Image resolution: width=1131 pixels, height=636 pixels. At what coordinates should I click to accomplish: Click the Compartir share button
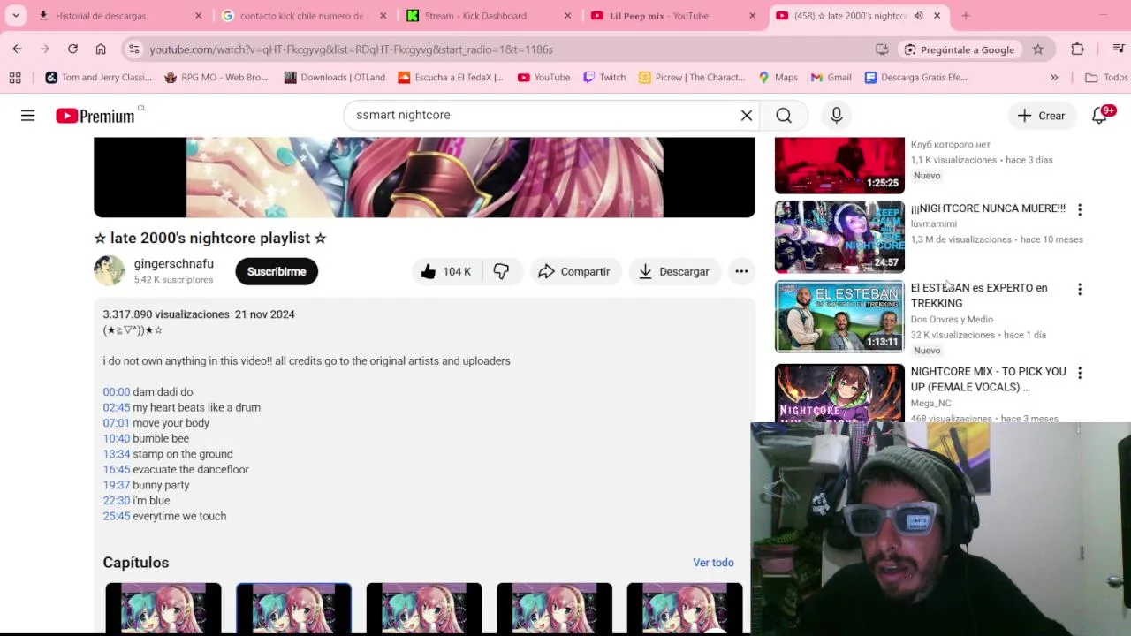pos(574,272)
